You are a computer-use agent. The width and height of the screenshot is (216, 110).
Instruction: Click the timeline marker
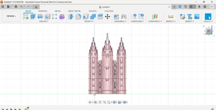[x=28, y=108]
